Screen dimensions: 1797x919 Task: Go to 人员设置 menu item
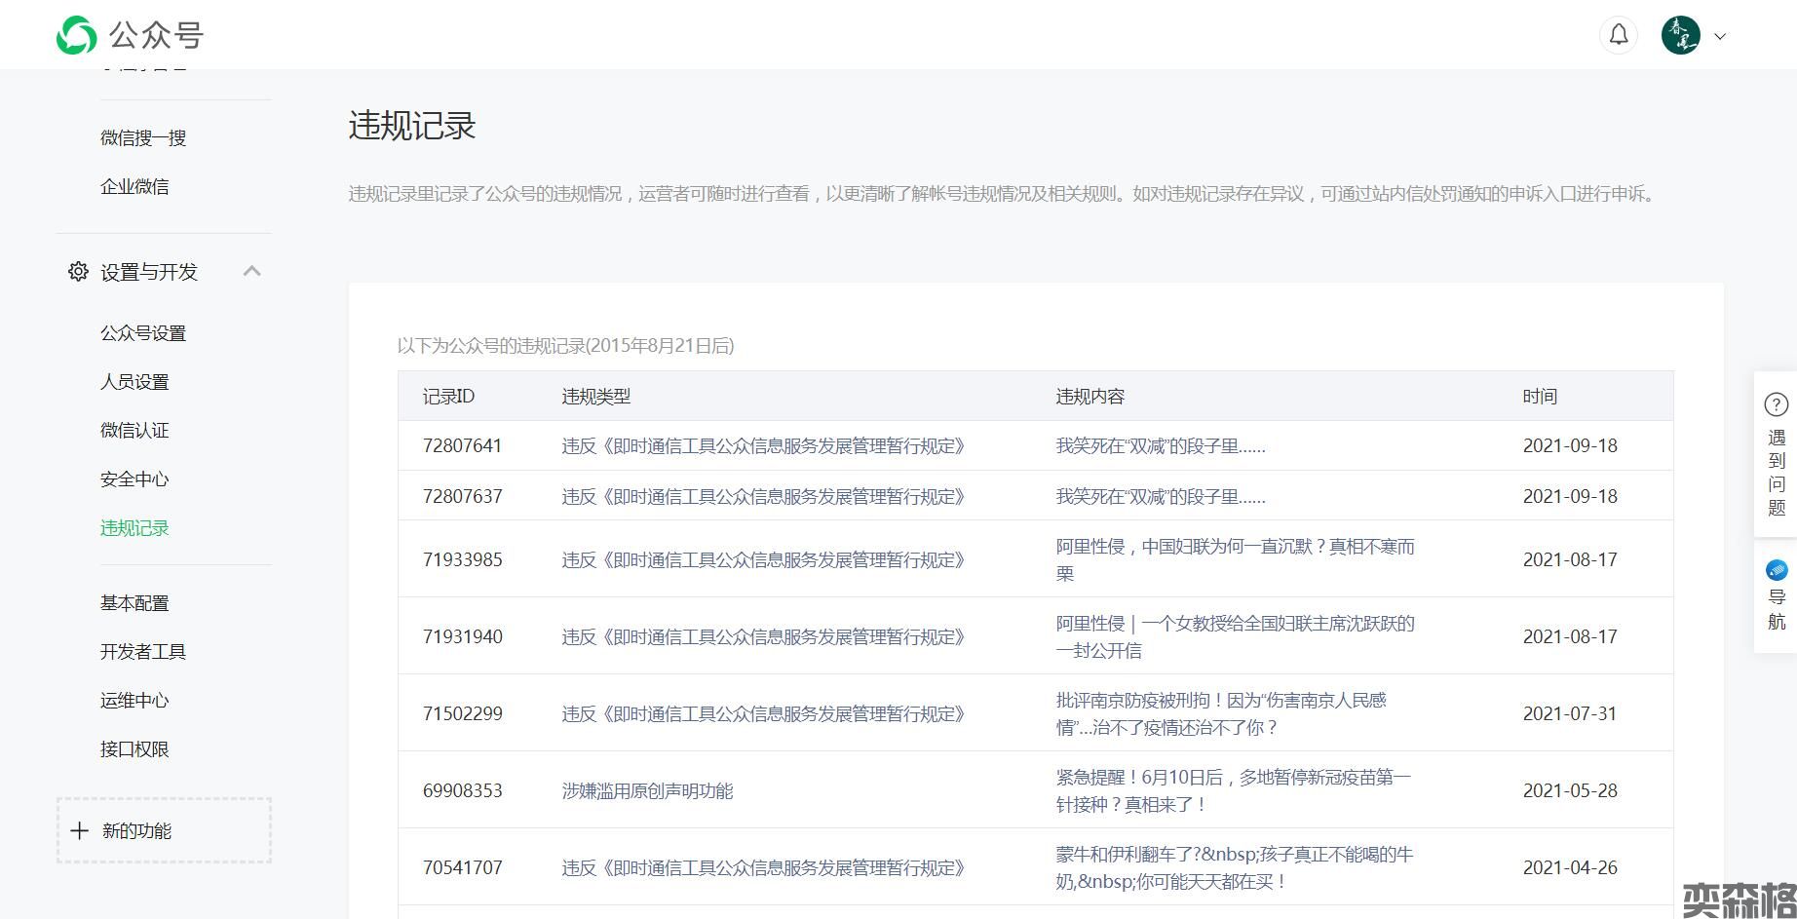(134, 382)
